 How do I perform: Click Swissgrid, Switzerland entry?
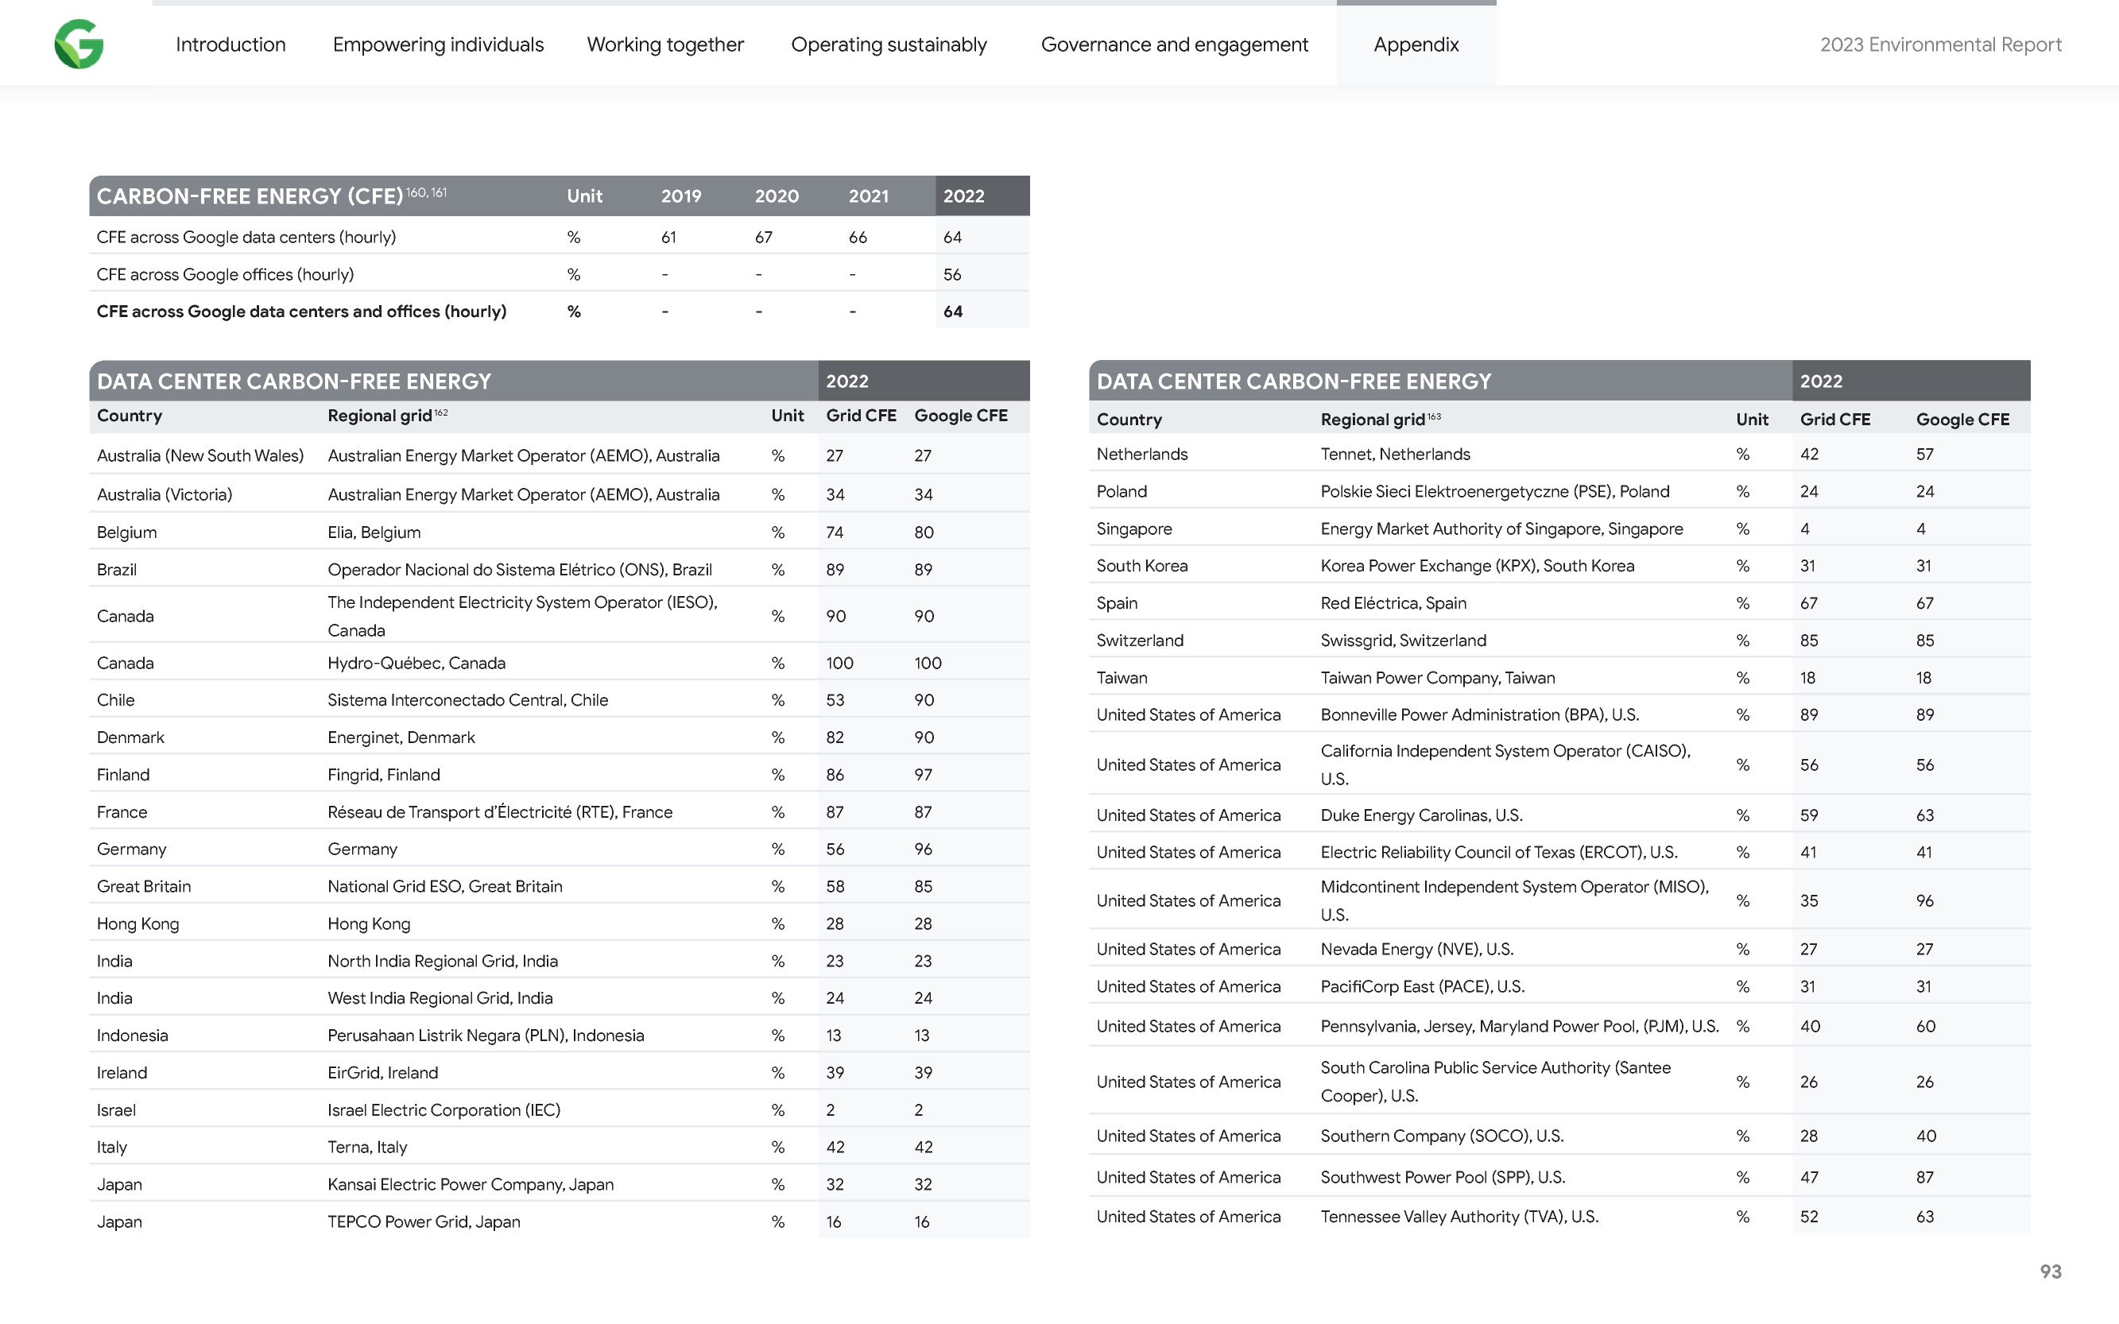tap(1403, 640)
